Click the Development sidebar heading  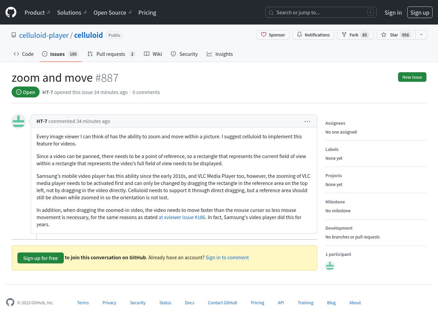coord(339,228)
